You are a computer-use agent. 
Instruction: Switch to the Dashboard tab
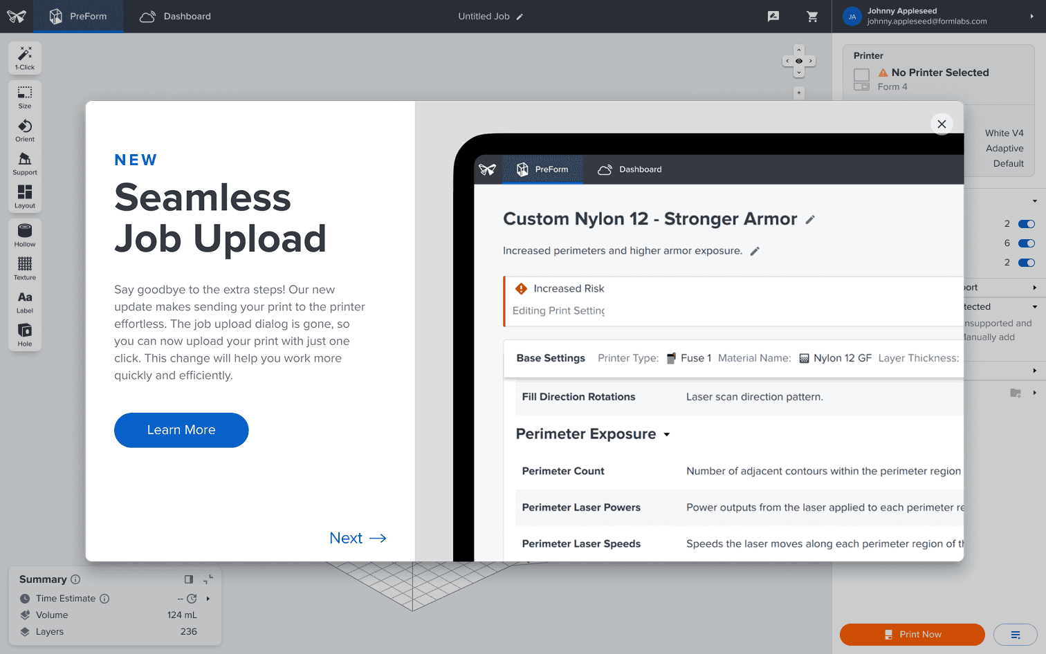click(x=176, y=17)
